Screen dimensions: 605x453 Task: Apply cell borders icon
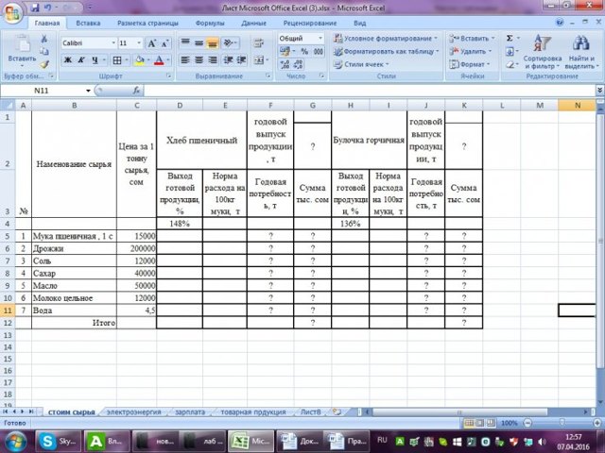tap(117, 60)
